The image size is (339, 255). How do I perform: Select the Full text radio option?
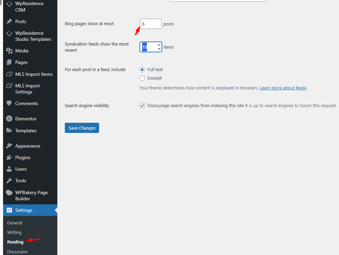pyautogui.click(x=142, y=69)
